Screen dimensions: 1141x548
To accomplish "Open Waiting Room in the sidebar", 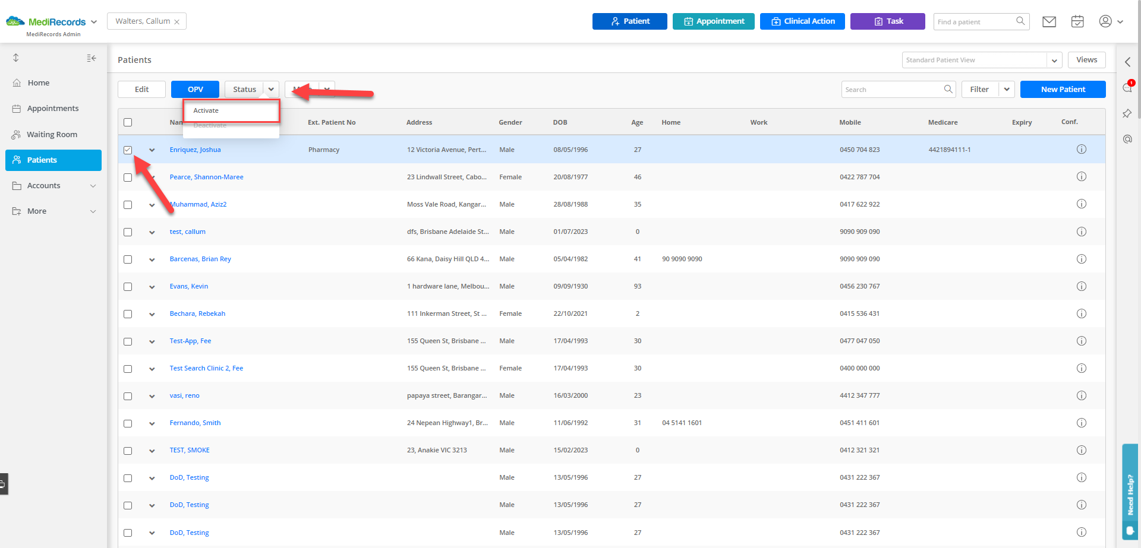I will 53,134.
